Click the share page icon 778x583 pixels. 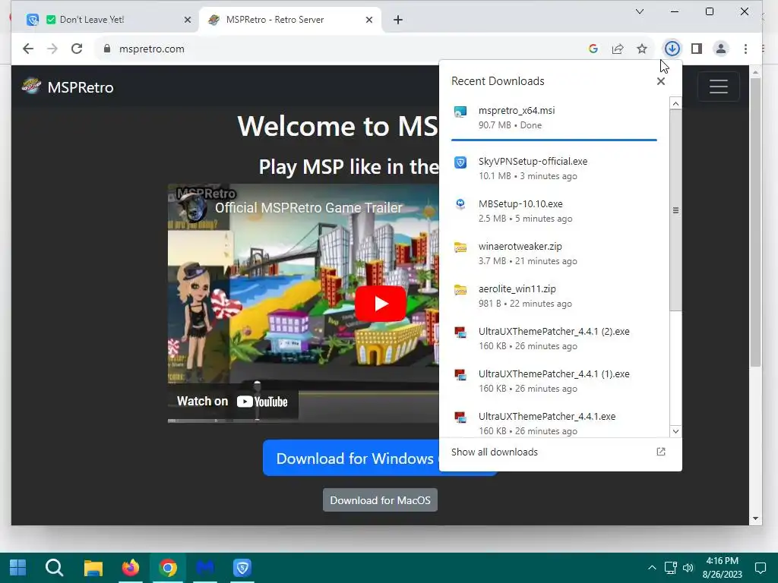(x=617, y=49)
